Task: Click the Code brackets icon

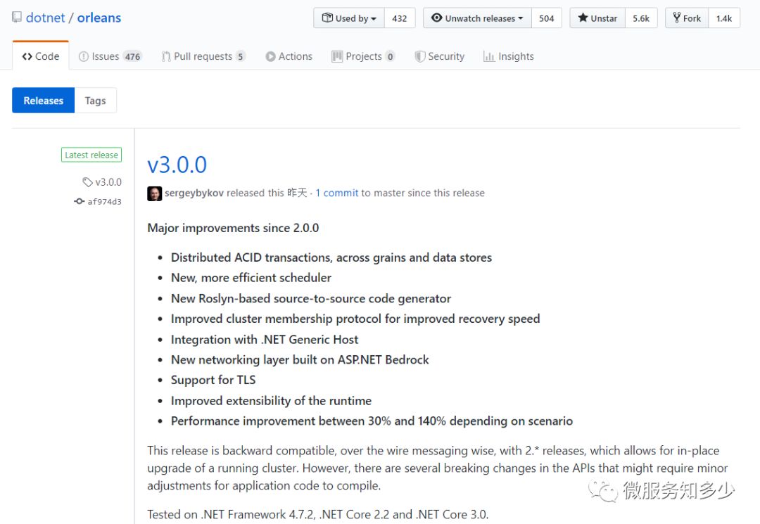Action: pos(27,57)
